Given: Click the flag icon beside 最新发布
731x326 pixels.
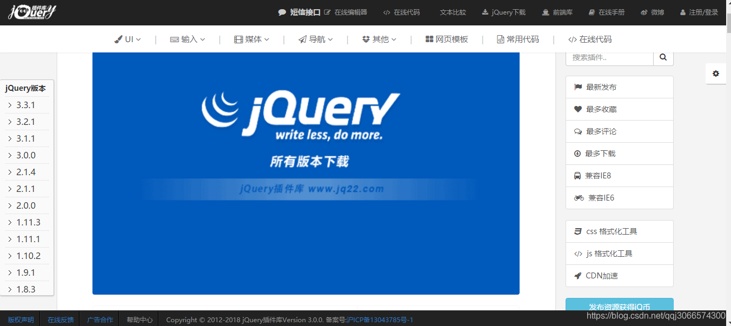Looking at the screenshot, I should point(578,87).
